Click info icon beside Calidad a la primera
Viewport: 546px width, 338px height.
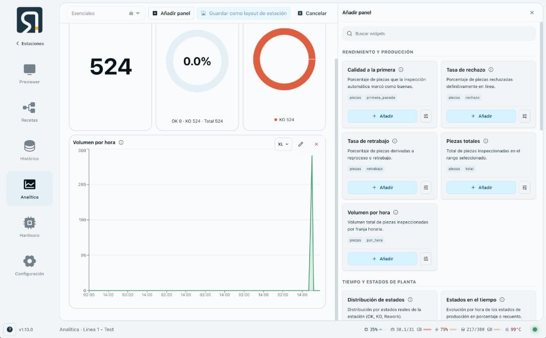coord(401,70)
